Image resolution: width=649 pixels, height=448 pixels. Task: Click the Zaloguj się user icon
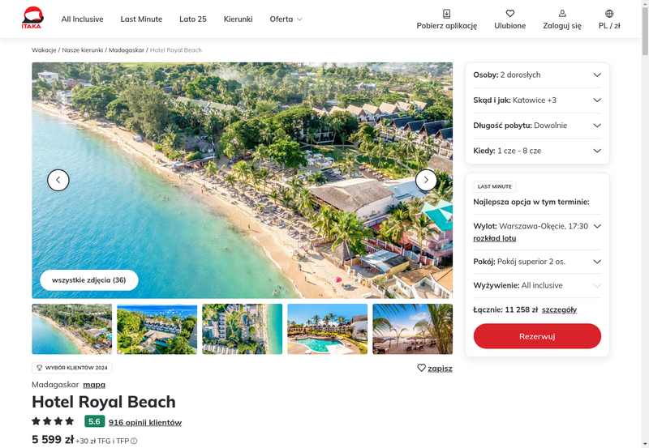(x=562, y=14)
